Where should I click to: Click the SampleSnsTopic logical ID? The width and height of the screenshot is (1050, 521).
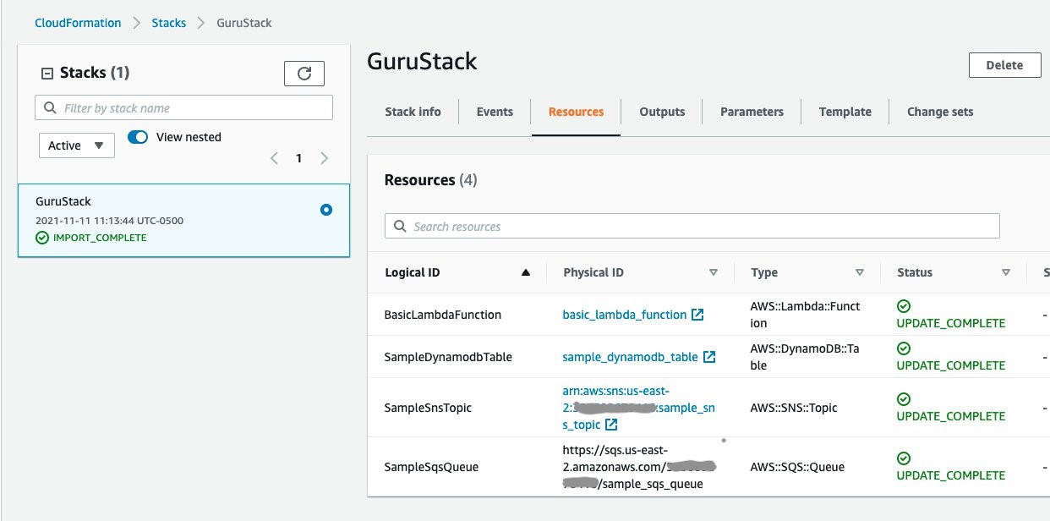tap(428, 408)
